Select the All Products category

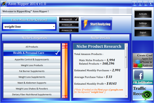32,47
